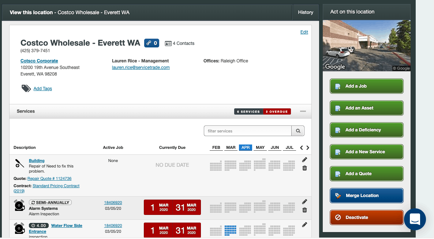The height and width of the screenshot is (239, 434).
Task: Click the Add a New Service button
Action: tap(366, 152)
